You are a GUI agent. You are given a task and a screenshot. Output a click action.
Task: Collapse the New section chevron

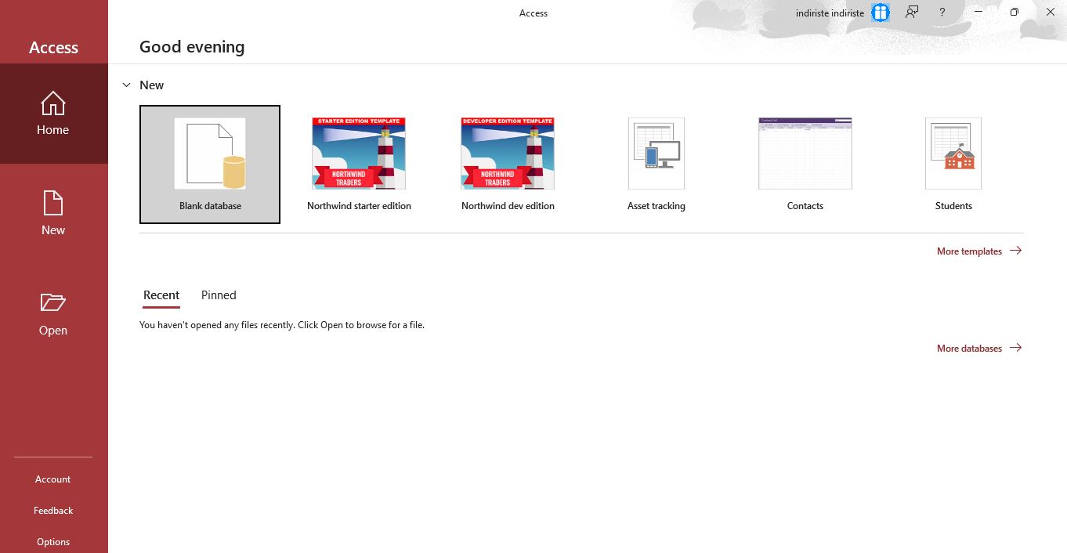pyautogui.click(x=126, y=85)
